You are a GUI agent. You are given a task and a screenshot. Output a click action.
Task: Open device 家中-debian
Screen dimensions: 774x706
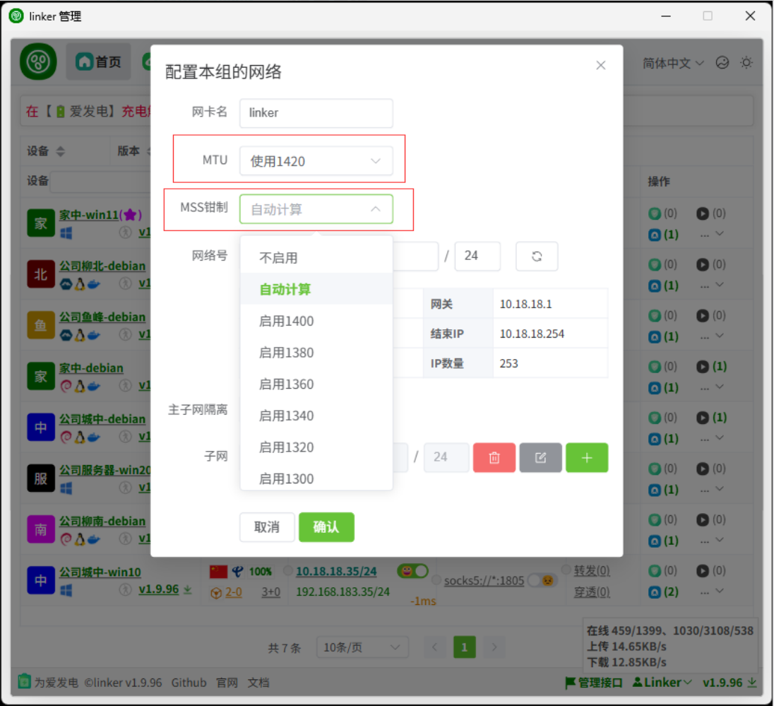tap(91, 368)
